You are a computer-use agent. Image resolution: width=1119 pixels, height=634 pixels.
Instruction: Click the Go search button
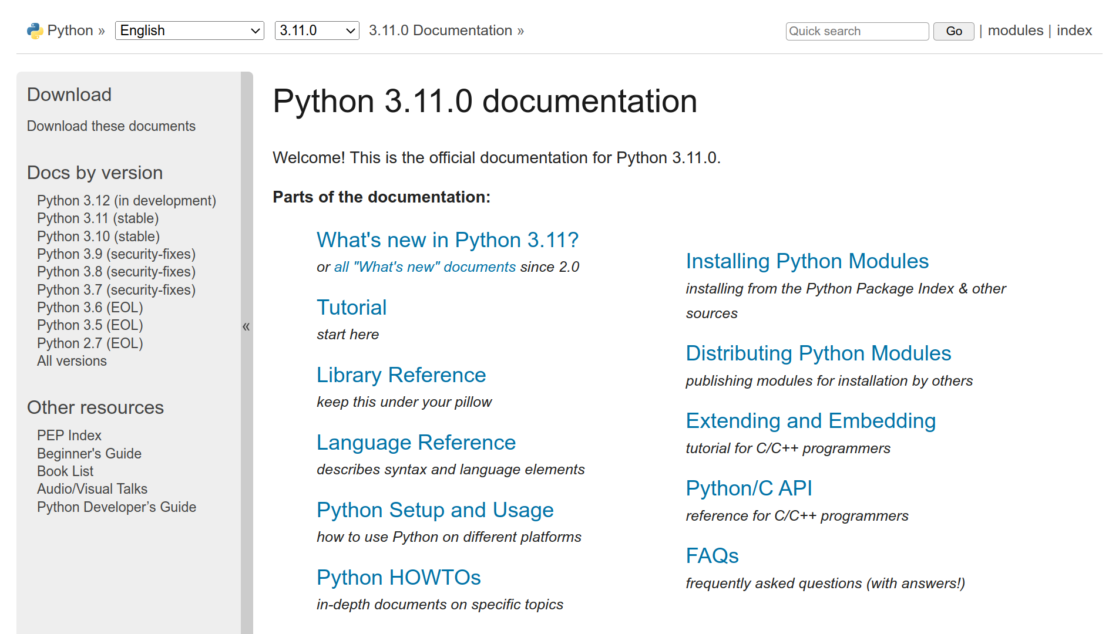click(953, 31)
